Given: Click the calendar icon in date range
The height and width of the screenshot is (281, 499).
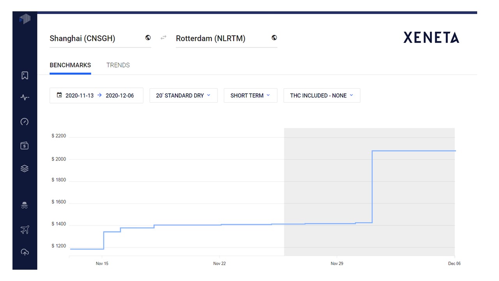Looking at the screenshot, I should coord(59,95).
